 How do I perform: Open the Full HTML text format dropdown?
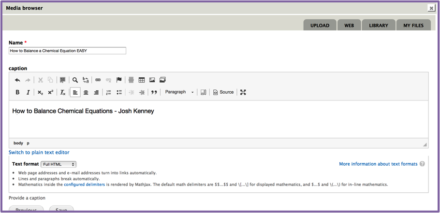pos(59,164)
